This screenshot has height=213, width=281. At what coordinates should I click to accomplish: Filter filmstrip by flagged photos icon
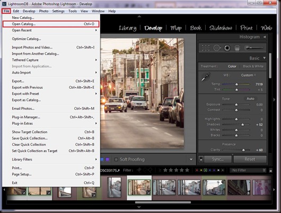pos(139,170)
